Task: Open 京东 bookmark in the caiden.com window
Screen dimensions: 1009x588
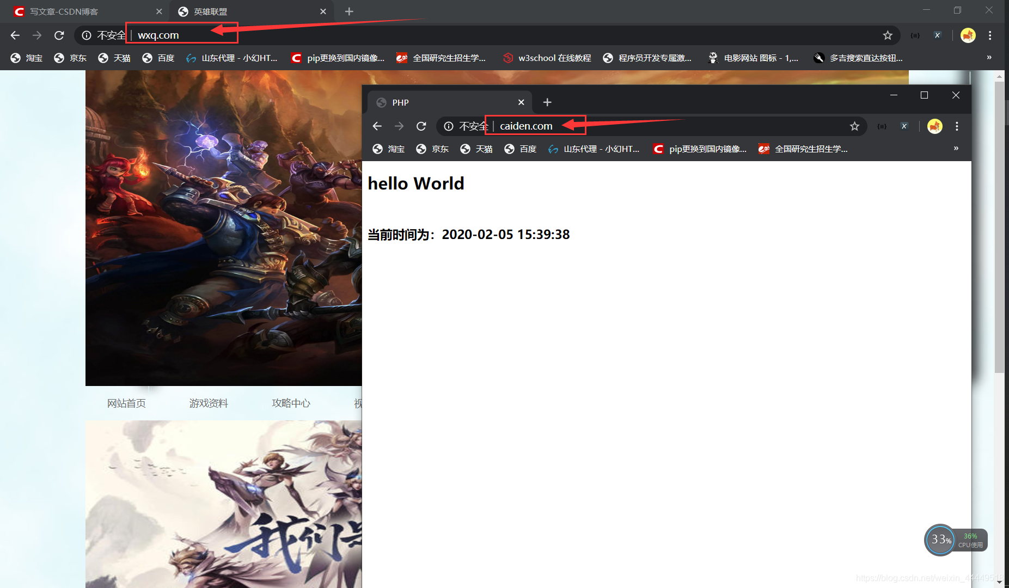Action: click(432, 149)
